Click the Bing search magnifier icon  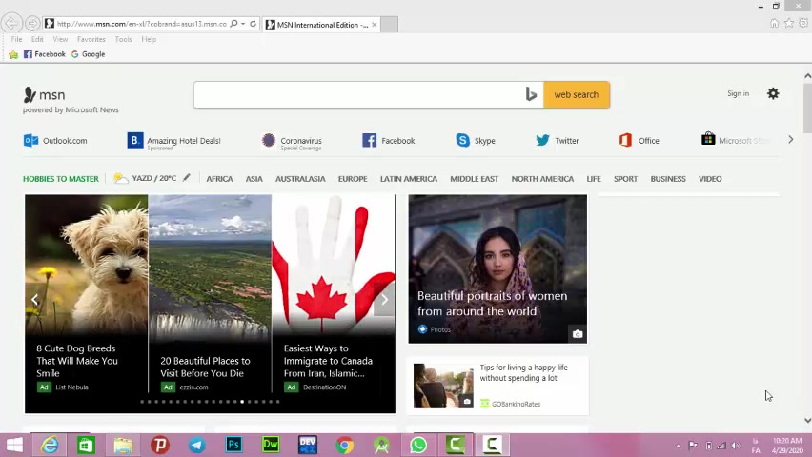[x=531, y=94]
